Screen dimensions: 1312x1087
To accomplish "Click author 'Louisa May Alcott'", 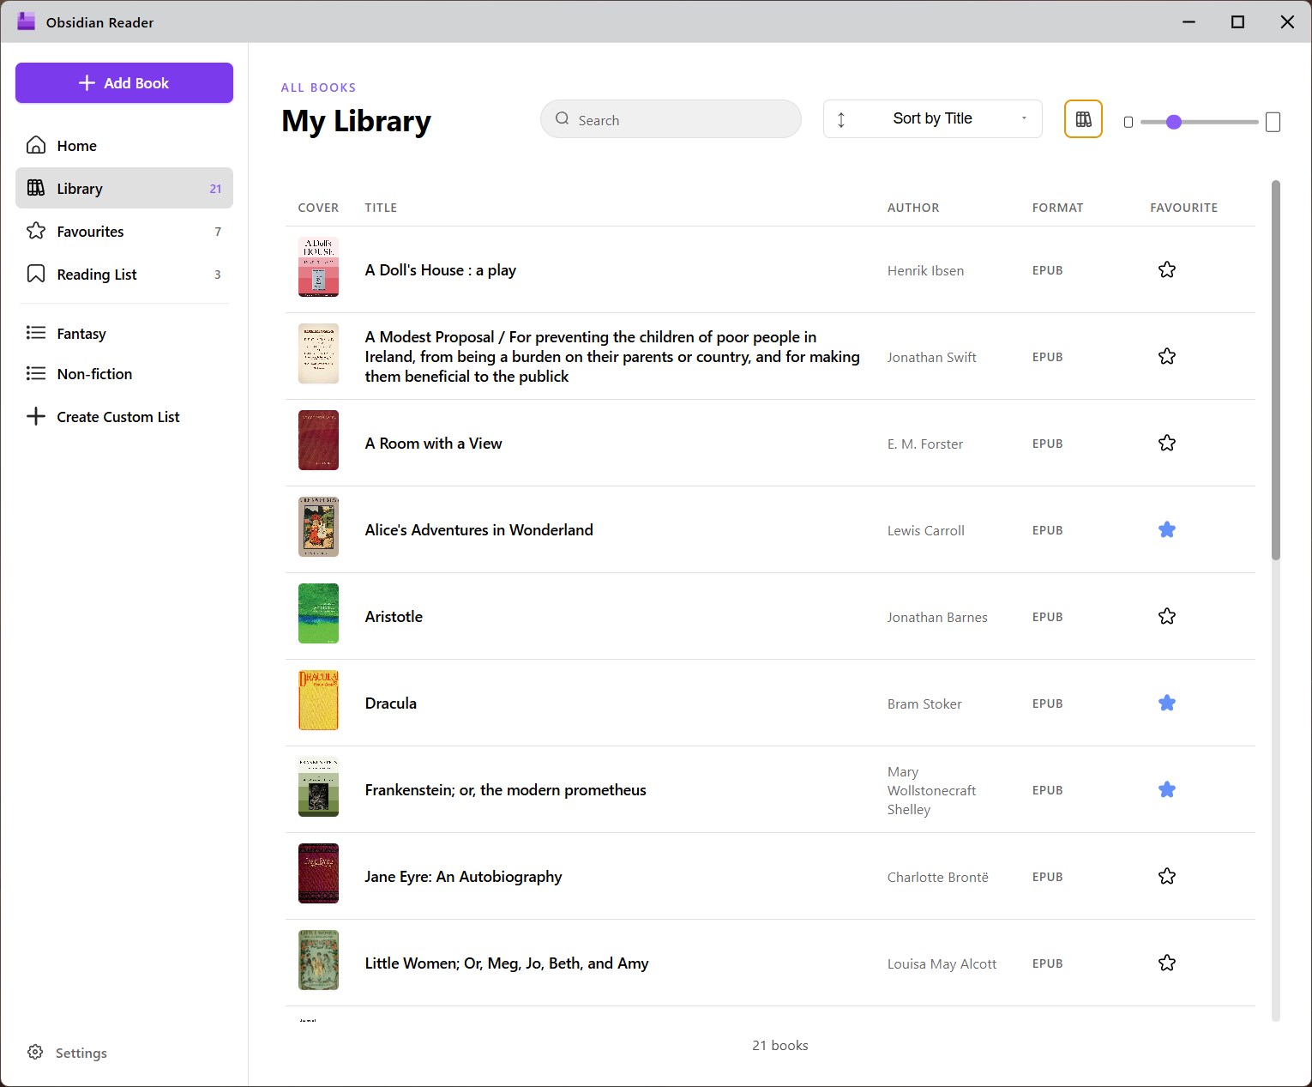I will (x=942, y=964).
